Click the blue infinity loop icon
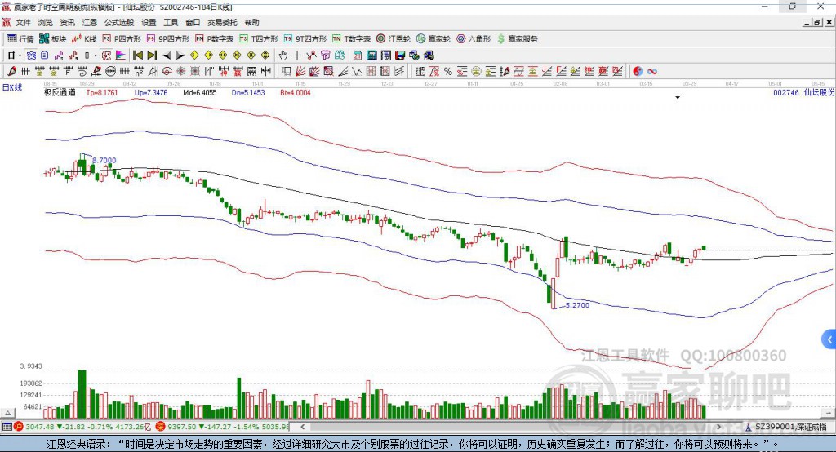Viewport: 836px width, 452px height. pos(652,72)
